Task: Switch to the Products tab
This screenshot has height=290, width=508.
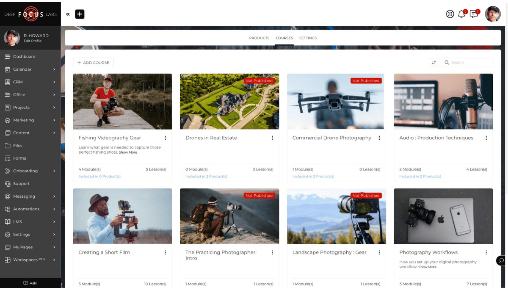Action: pos(259,38)
